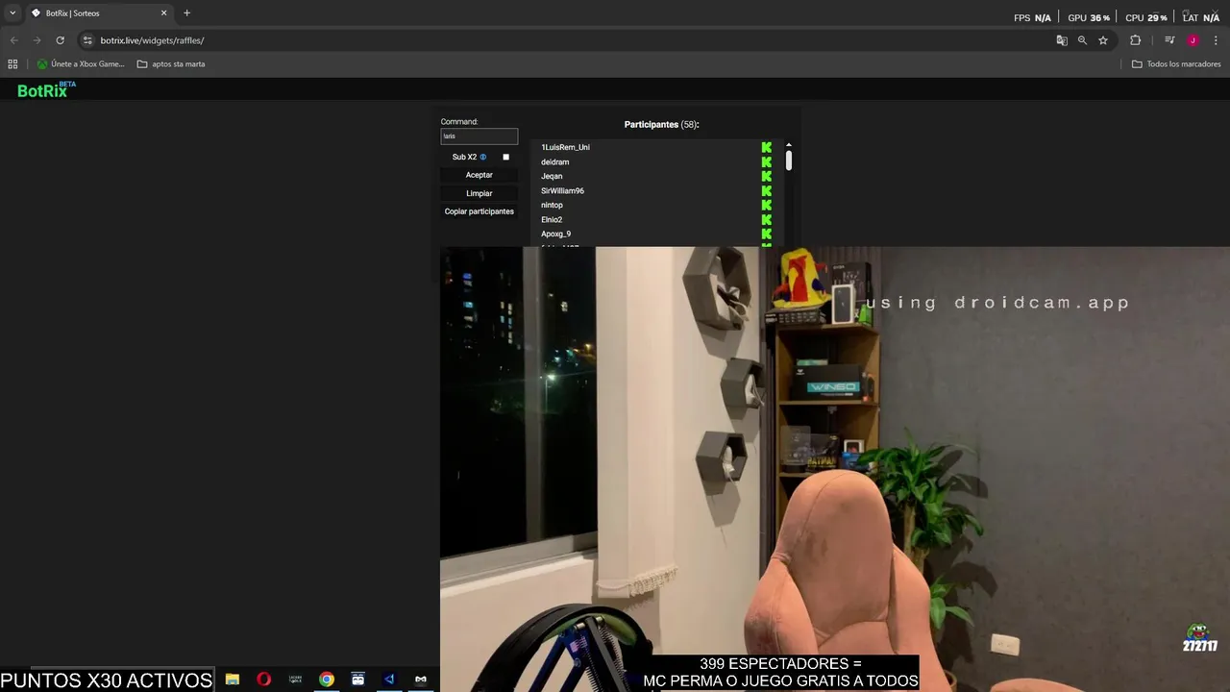
Task: Open the media control icon
Action: pyautogui.click(x=1169, y=40)
